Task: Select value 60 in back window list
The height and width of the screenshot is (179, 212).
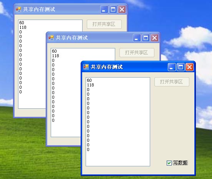Action: (22, 23)
